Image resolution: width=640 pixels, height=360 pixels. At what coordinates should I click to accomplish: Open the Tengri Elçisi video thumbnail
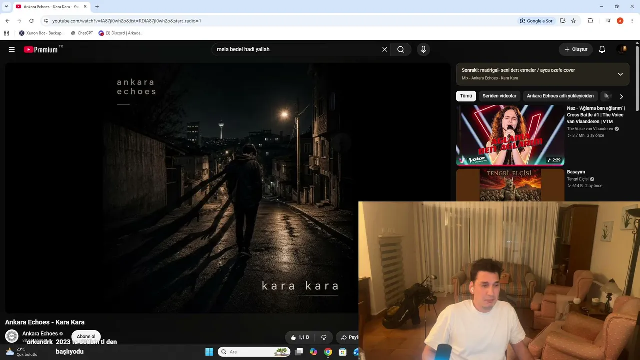(x=510, y=185)
